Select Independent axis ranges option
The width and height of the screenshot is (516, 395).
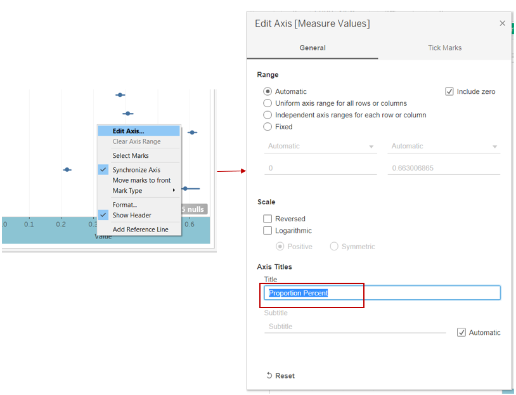tap(268, 115)
